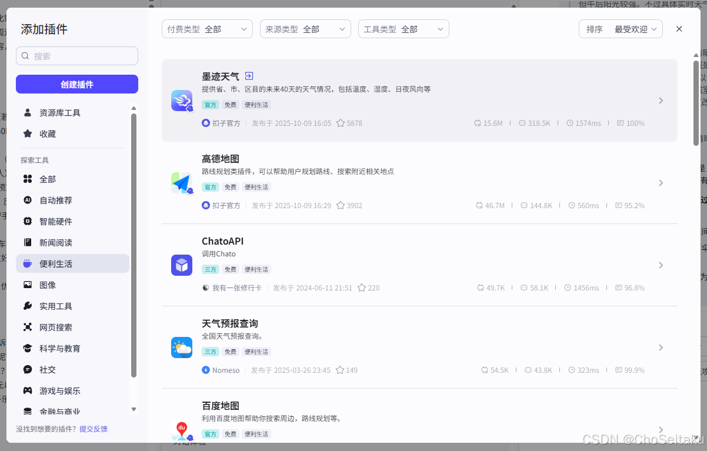Open the 墨迹天气 plugin detail link icon

point(249,76)
